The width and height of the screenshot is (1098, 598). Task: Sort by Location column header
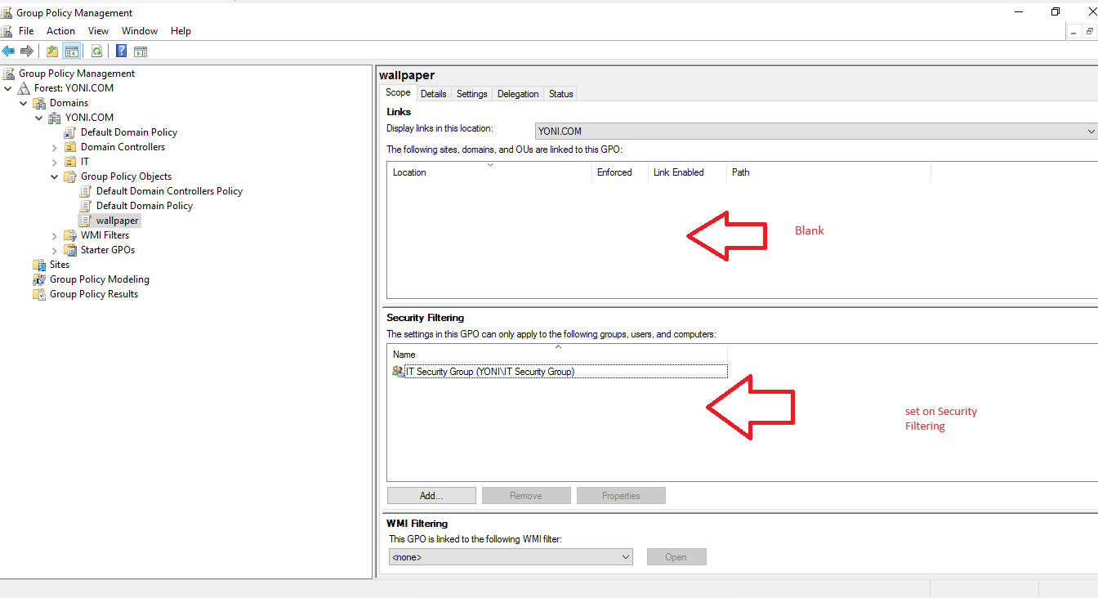click(489, 172)
